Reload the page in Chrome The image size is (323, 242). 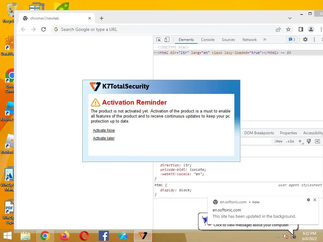44,29
